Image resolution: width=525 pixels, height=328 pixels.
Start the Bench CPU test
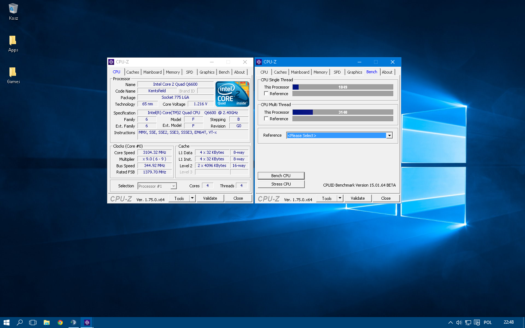tap(281, 176)
